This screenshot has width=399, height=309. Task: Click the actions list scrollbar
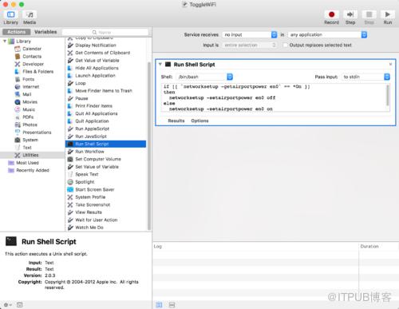pyautogui.click(x=149, y=145)
